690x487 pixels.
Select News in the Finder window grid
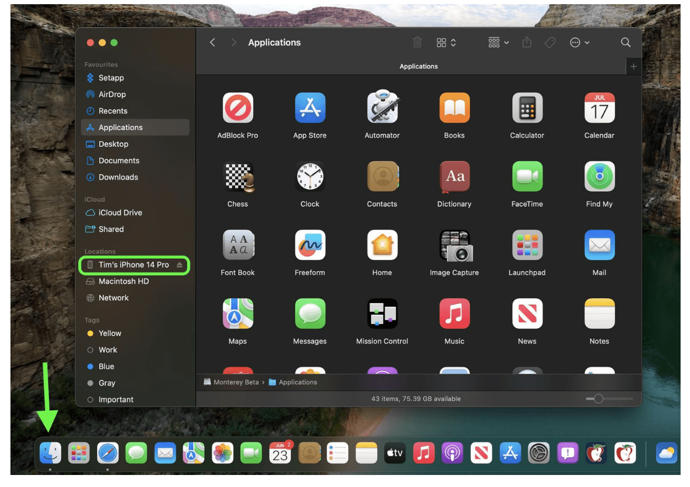(x=527, y=314)
